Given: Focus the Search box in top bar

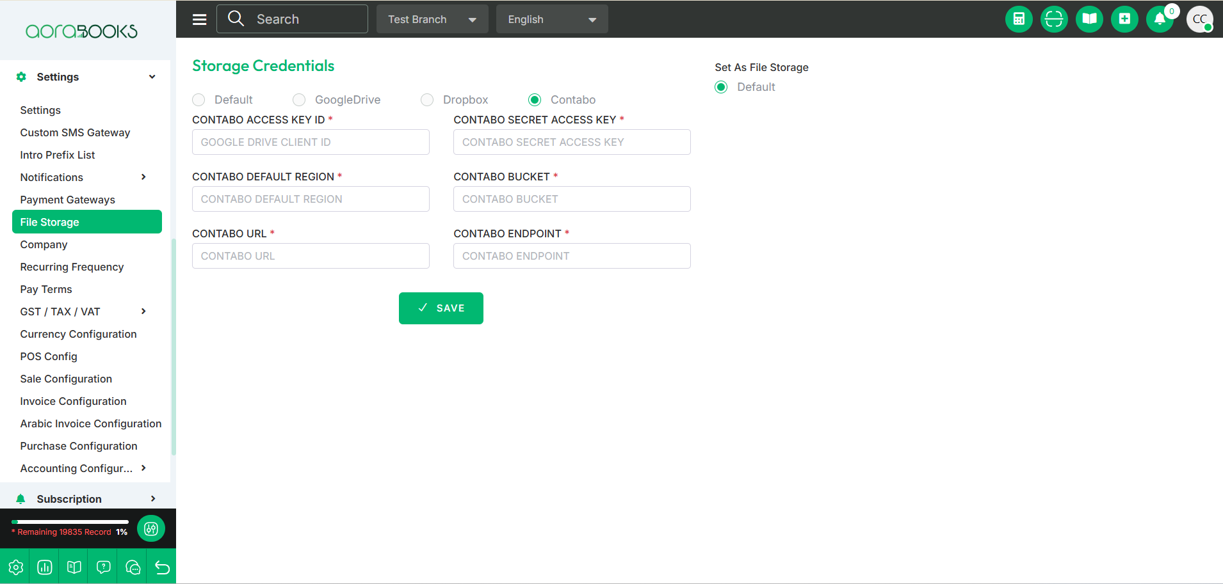Looking at the screenshot, I should [x=292, y=19].
